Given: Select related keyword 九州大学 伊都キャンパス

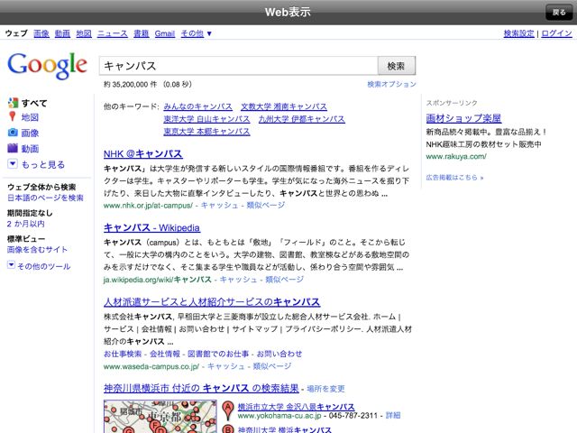Looking at the screenshot, I should tap(302, 119).
